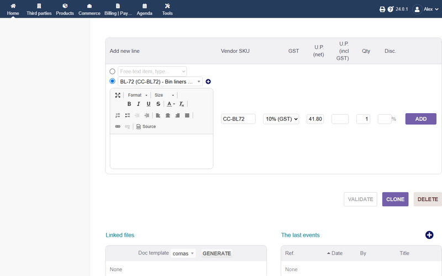Click the discount percent field
This screenshot has height=276, width=442.
(385, 119)
